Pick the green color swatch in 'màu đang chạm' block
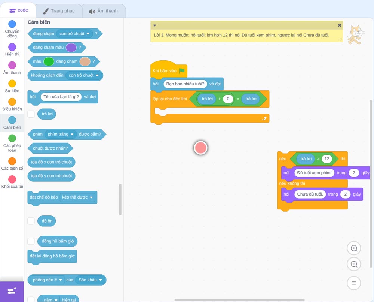The width and height of the screenshot is (374, 302). (x=49, y=61)
